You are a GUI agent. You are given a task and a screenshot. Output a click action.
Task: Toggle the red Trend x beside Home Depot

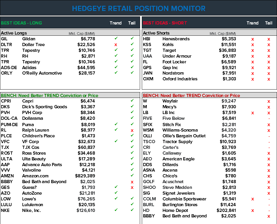tap(253, 210)
